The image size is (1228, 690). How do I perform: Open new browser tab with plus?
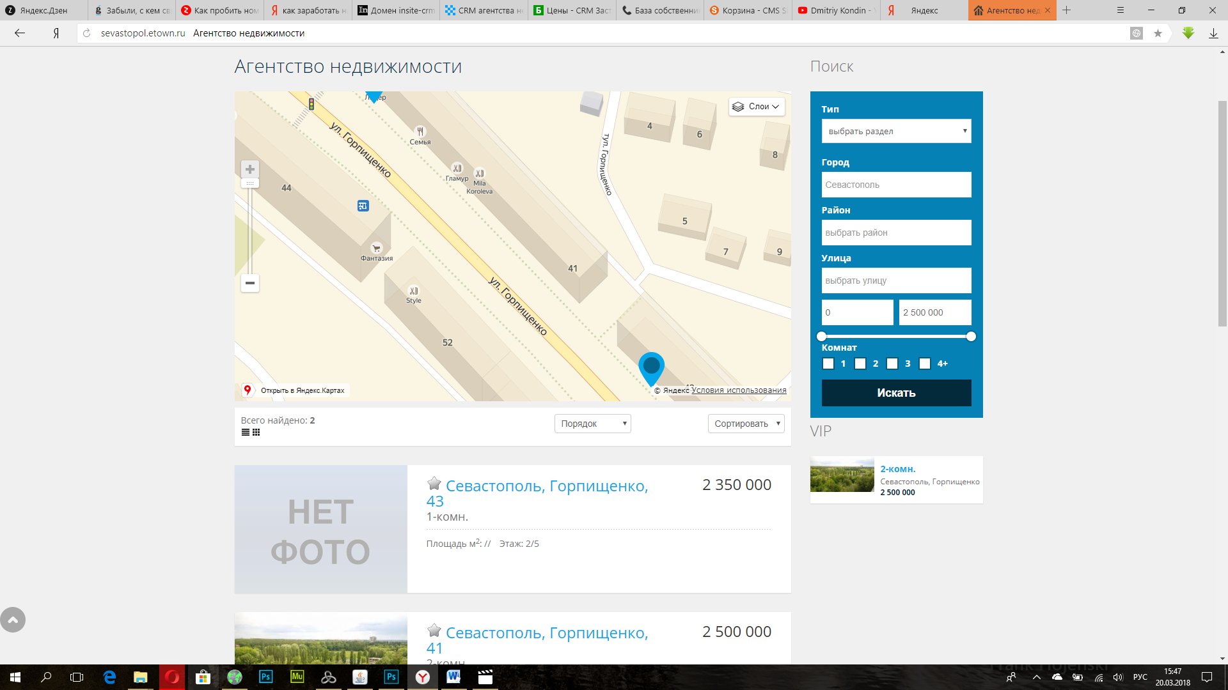point(1066,10)
